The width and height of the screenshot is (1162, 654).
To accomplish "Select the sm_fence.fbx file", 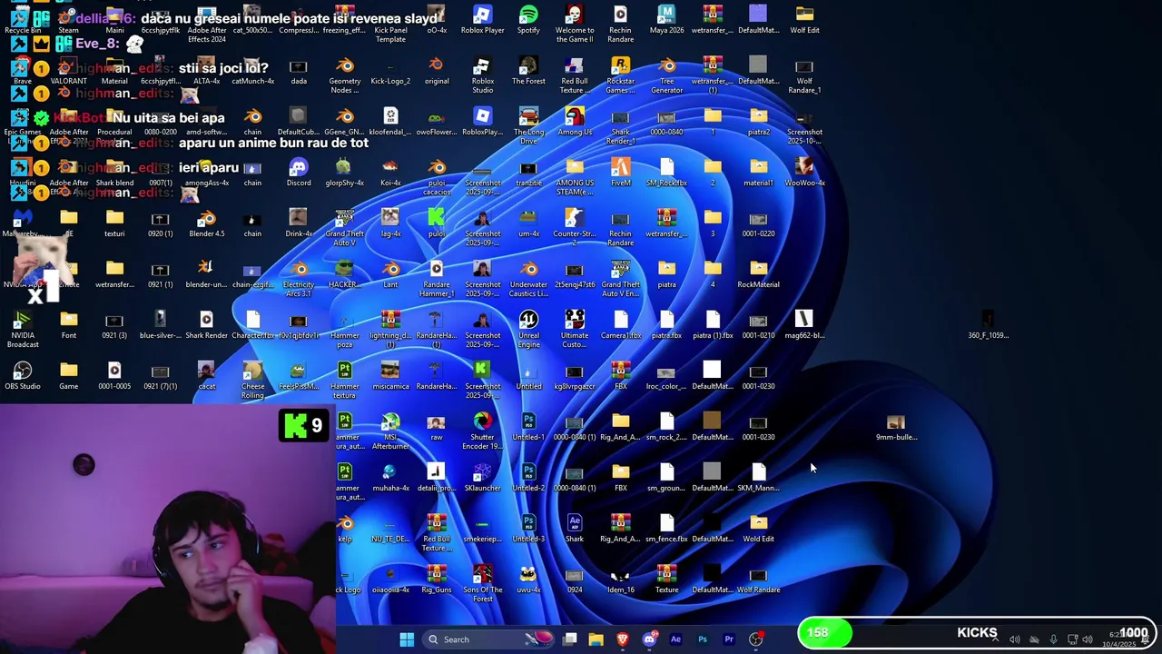I will coord(666,529).
